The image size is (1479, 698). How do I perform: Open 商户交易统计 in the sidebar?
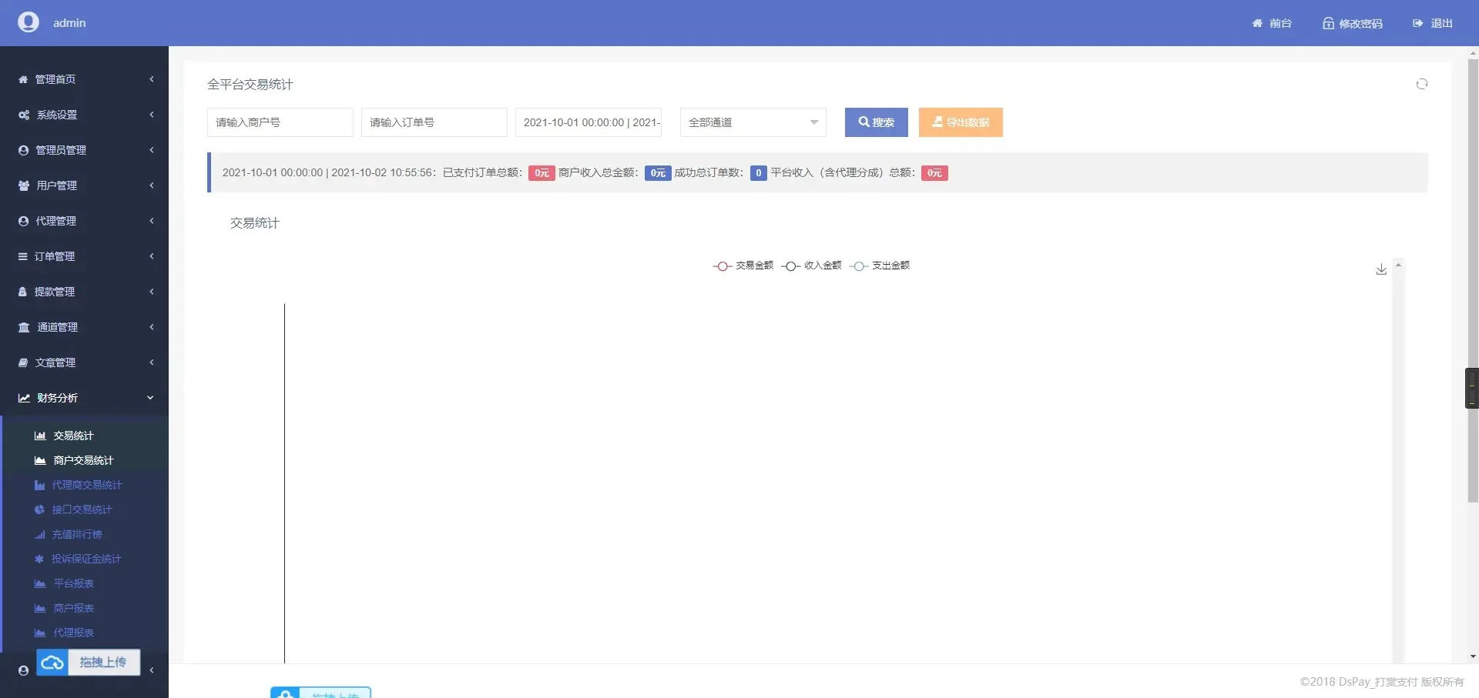click(83, 460)
